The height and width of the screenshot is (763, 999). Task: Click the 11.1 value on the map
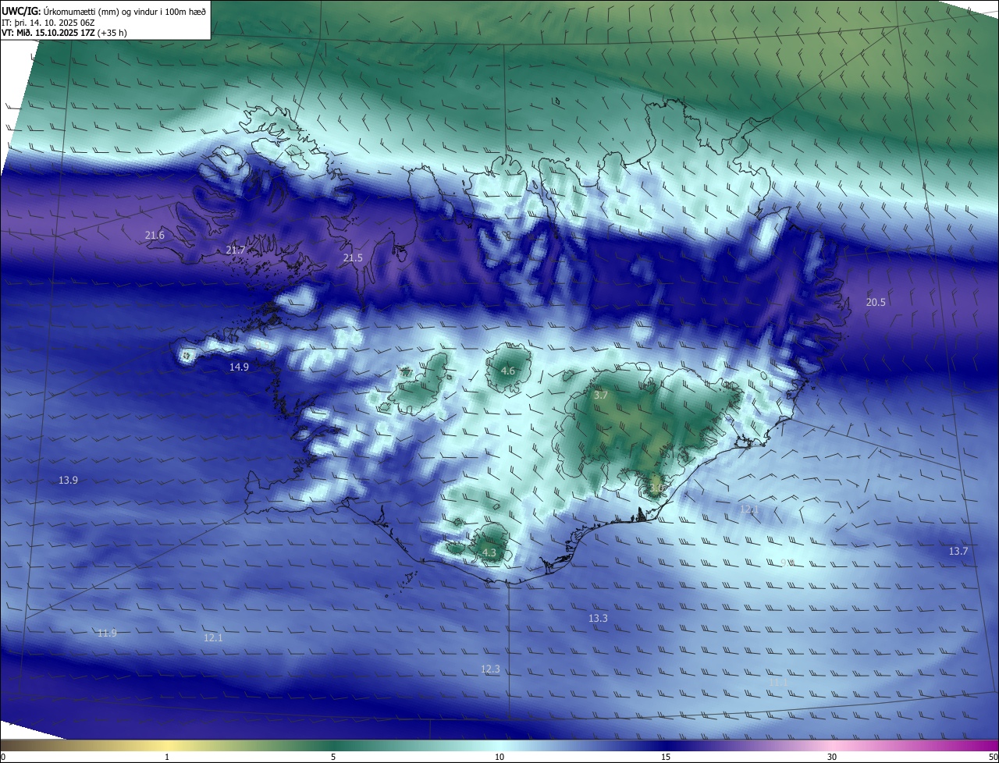click(778, 683)
